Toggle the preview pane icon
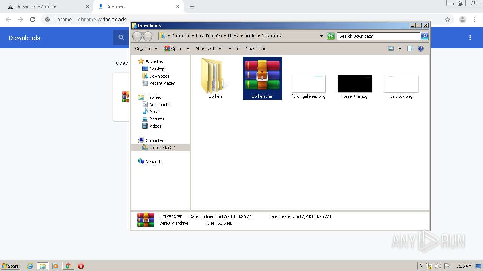Viewport: 483px width, 271px height. 410,49
